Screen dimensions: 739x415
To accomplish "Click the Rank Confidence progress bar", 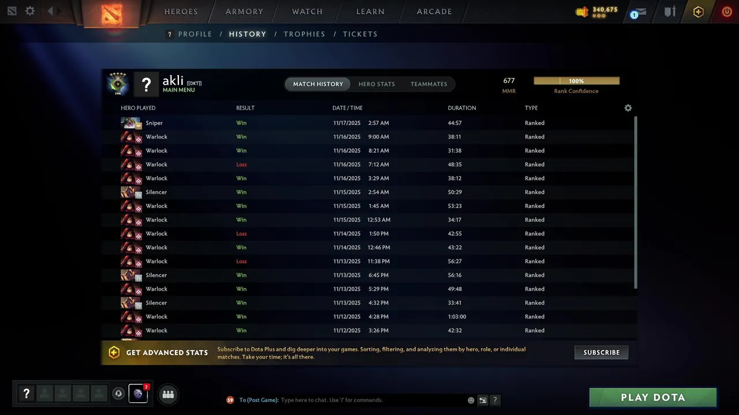I will coord(576,81).
